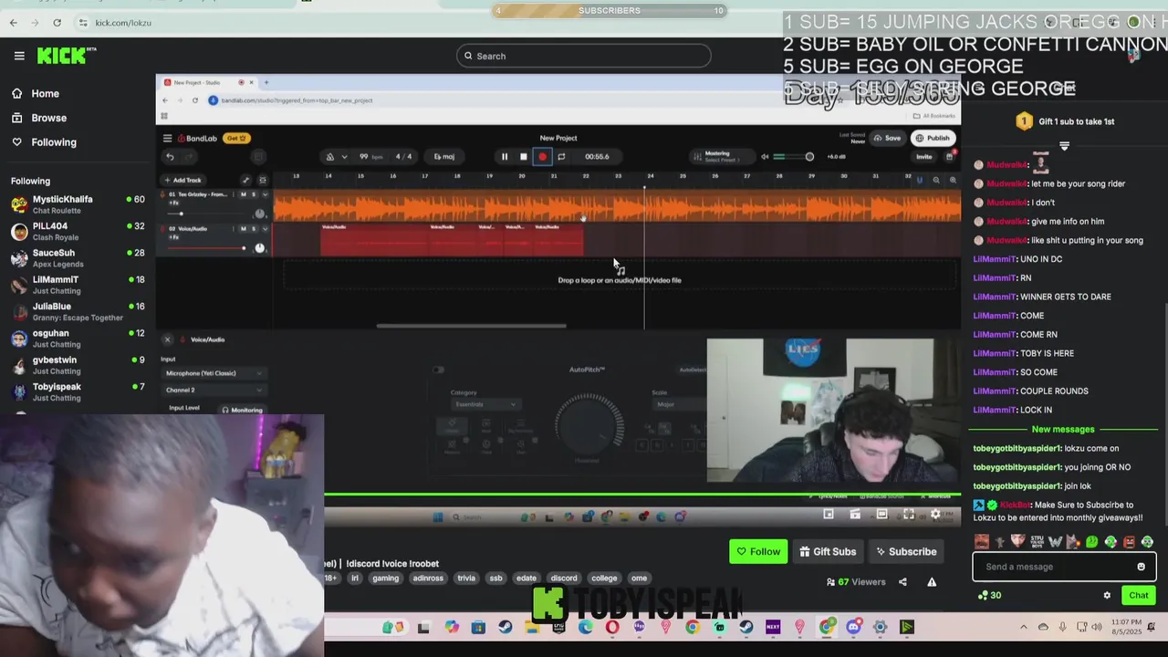The height and width of the screenshot is (657, 1168).
Task: Toggle stream player fullscreen
Action: click(909, 515)
